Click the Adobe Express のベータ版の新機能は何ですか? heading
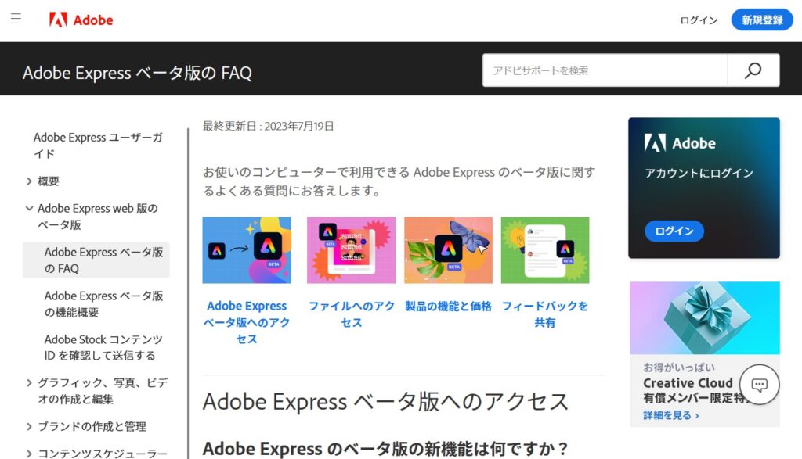This screenshot has width=802, height=459. click(x=385, y=449)
